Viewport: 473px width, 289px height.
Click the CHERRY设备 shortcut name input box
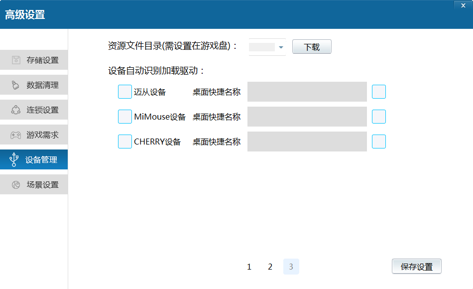(x=307, y=142)
